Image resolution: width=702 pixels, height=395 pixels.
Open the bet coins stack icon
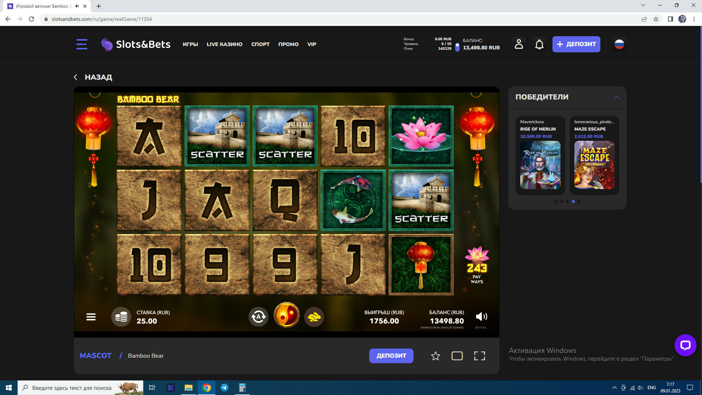(121, 317)
